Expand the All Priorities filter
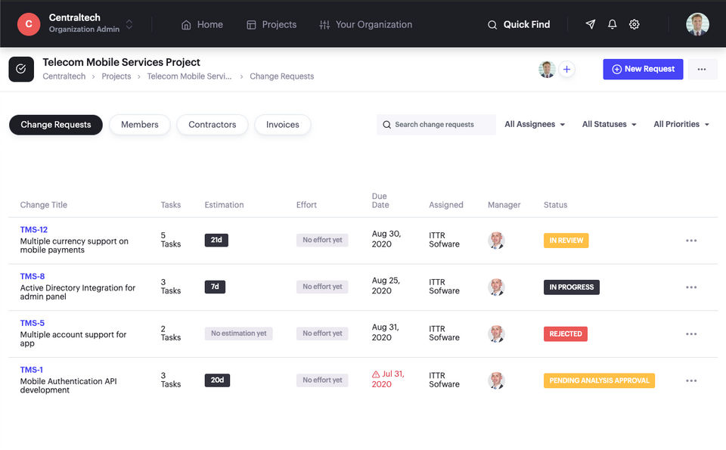 point(681,124)
